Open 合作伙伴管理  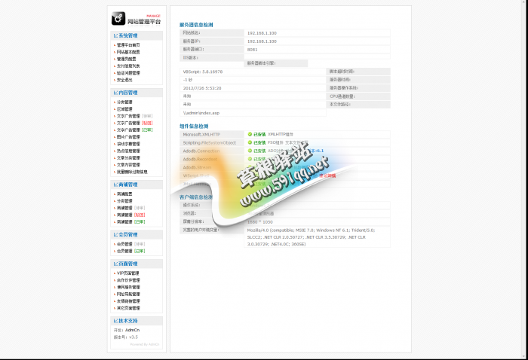click(x=128, y=280)
